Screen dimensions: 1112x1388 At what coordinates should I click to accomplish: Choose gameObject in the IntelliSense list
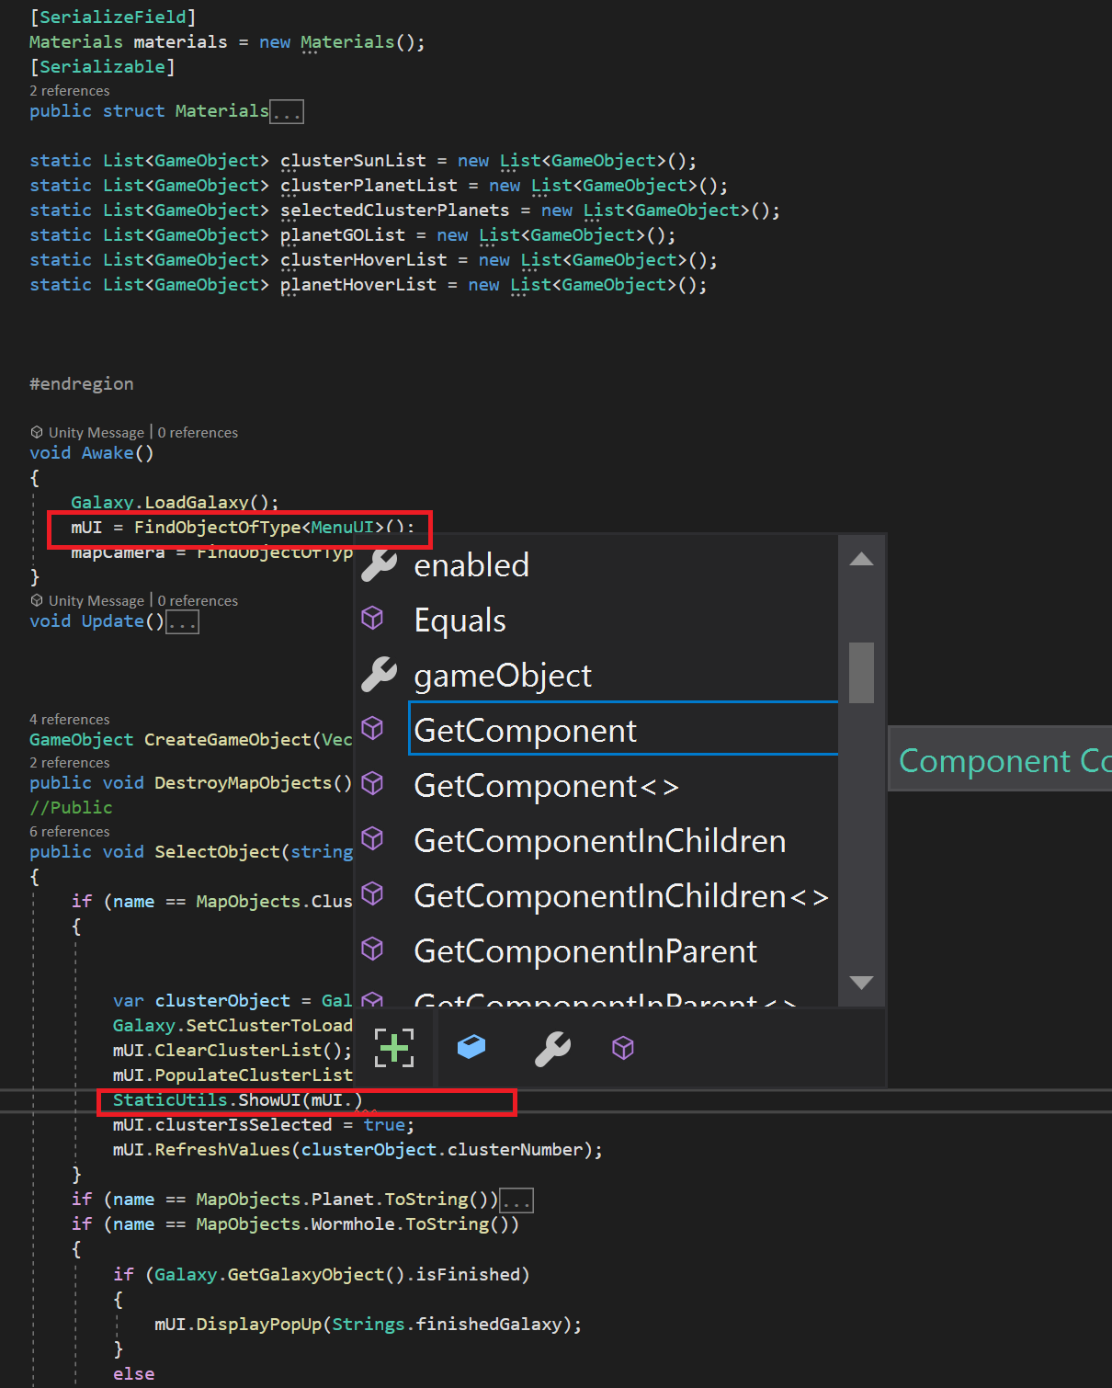pyautogui.click(x=503, y=676)
